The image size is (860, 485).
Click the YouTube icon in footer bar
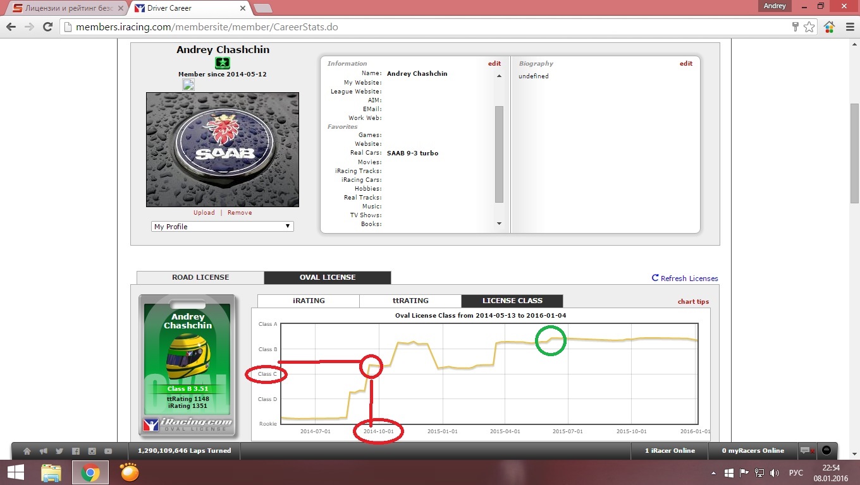click(x=108, y=451)
